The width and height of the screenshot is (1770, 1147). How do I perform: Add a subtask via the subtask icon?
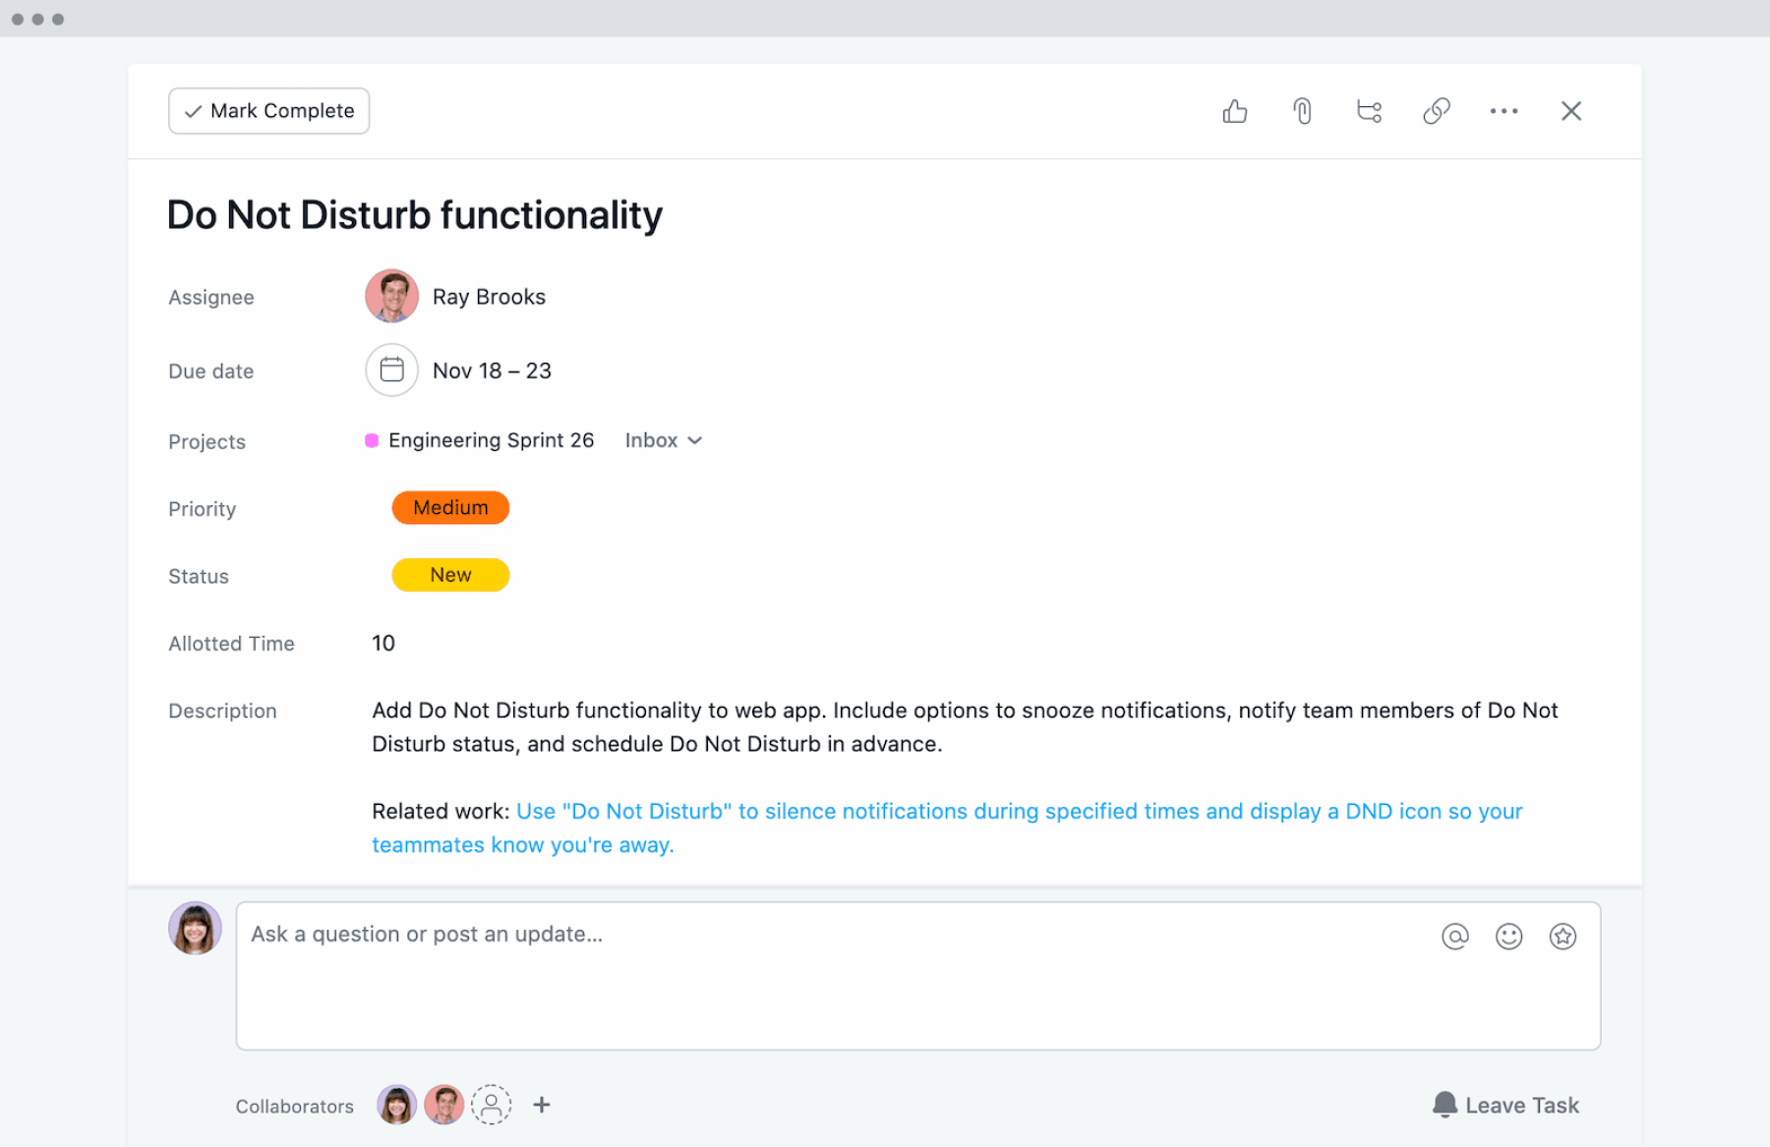1369,111
